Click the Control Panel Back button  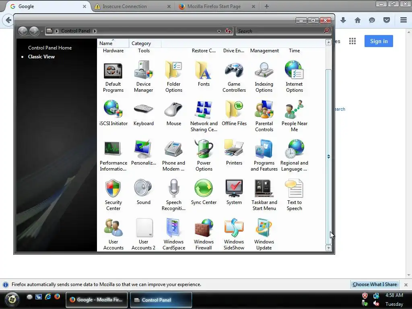23,31
